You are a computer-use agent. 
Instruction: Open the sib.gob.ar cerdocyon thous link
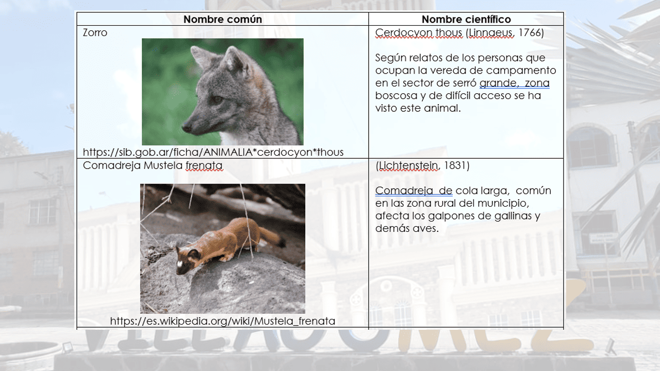[x=213, y=152]
